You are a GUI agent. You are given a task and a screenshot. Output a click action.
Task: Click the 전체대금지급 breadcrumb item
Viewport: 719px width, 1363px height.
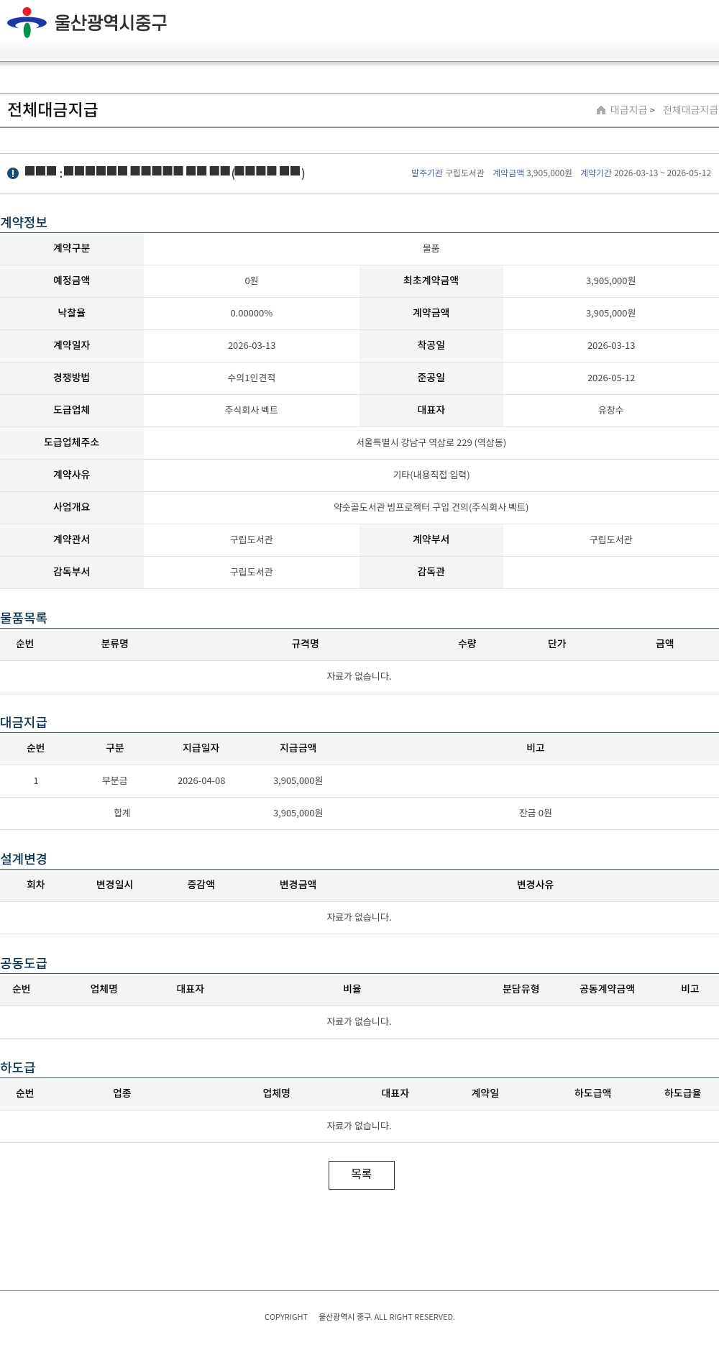(x=690, y=110)
